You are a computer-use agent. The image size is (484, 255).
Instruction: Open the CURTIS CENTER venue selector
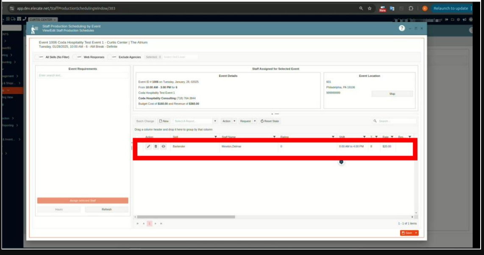point(43,19)
